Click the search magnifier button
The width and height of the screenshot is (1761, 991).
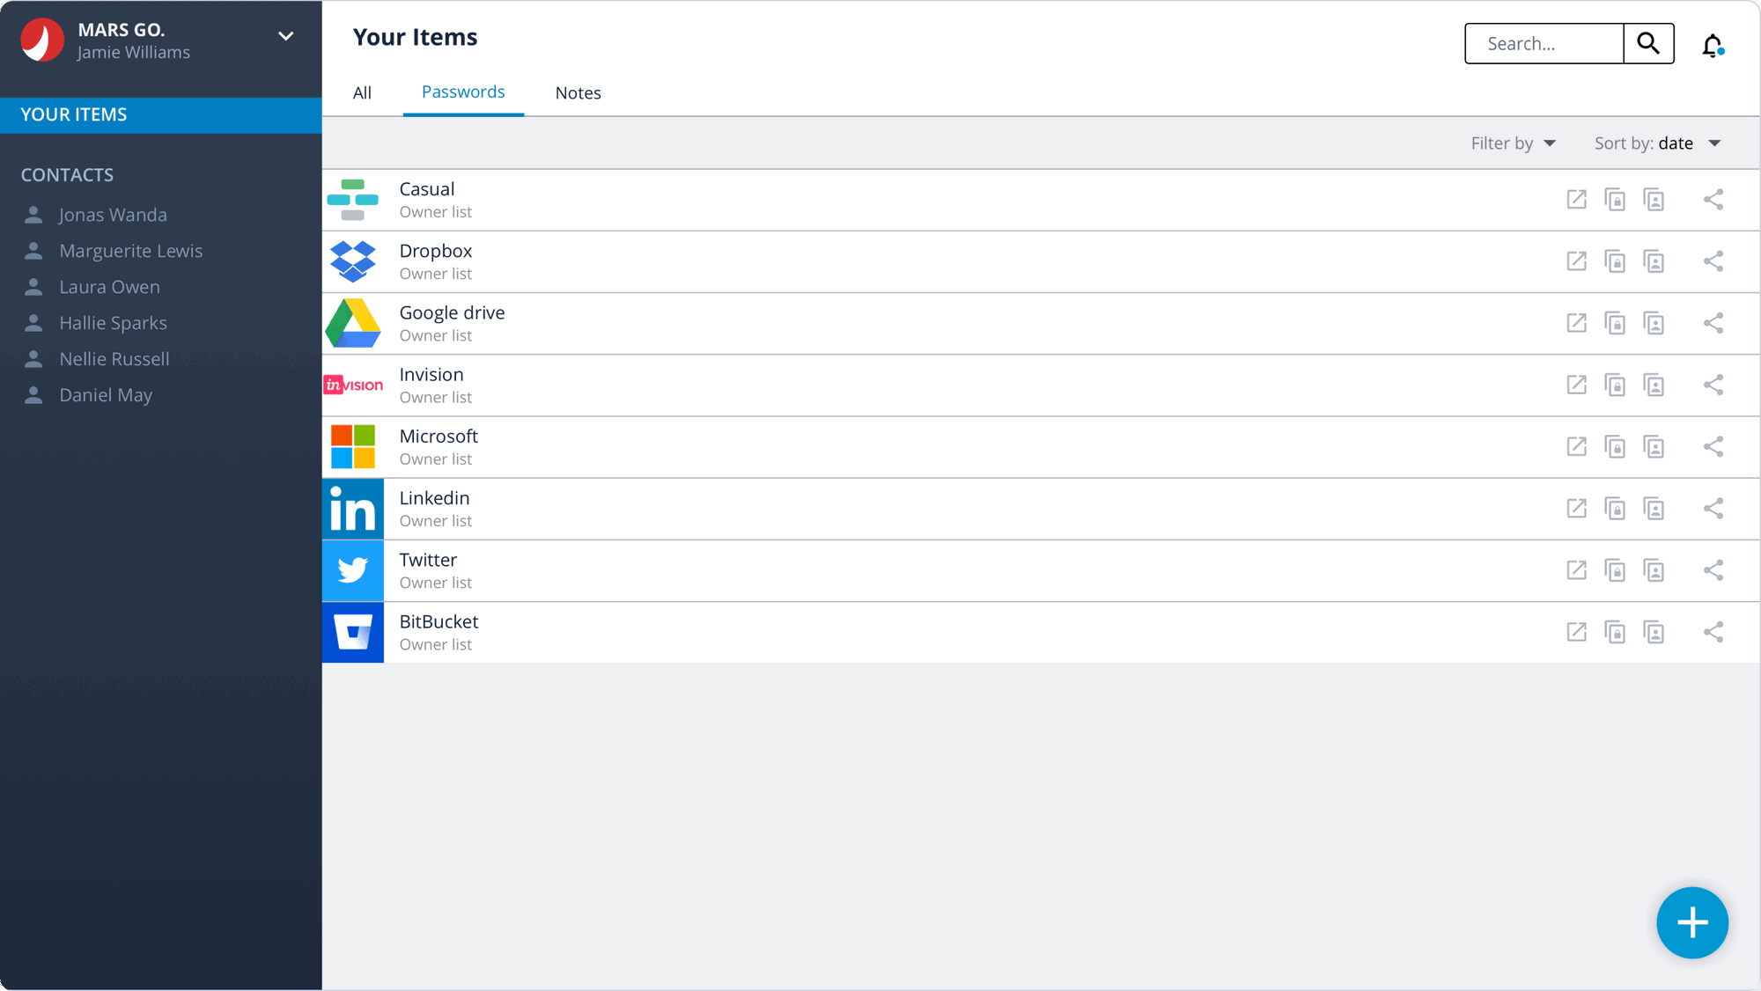point(1648,43)
